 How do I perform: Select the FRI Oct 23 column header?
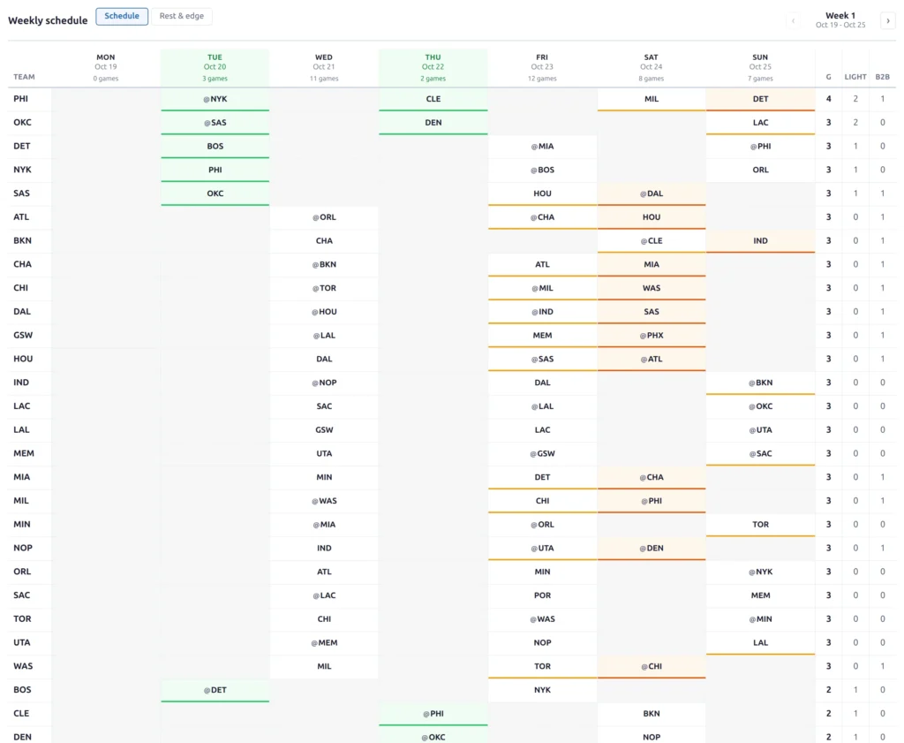542,67
